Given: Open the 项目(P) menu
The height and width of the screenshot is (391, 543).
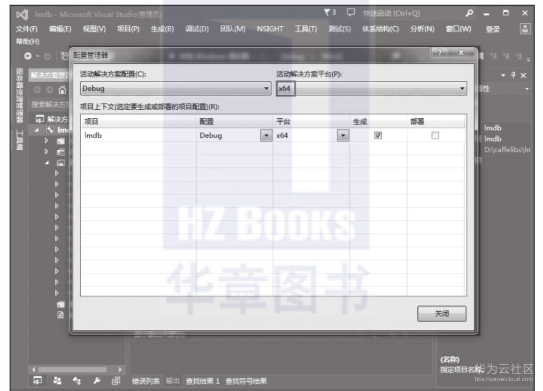Looking at the screenshot, I should point(128,29).
